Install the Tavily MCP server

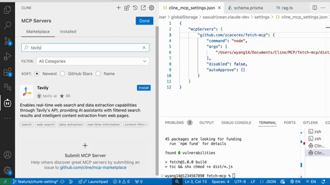[x=144, y=88]
